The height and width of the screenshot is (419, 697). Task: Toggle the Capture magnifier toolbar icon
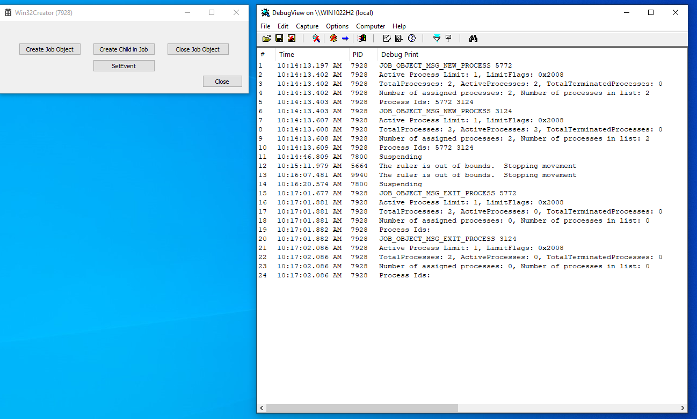point(316,39)
